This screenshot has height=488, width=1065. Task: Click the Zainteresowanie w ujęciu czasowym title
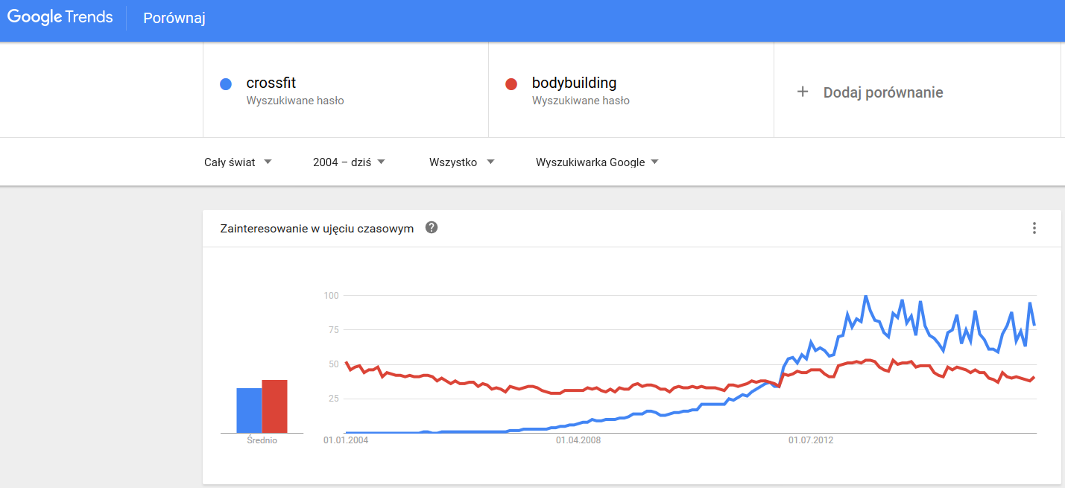pyautogui.click(x=317, y=229)
